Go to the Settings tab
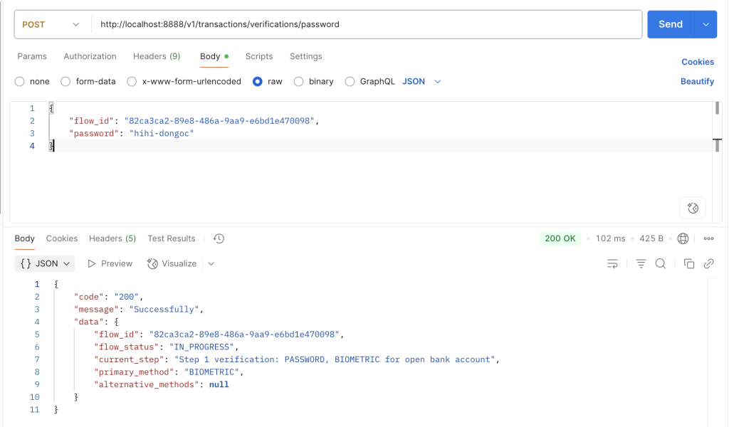The width and height of the screenshot is (729, 427). pyautogui.click(x=306, y=56)
